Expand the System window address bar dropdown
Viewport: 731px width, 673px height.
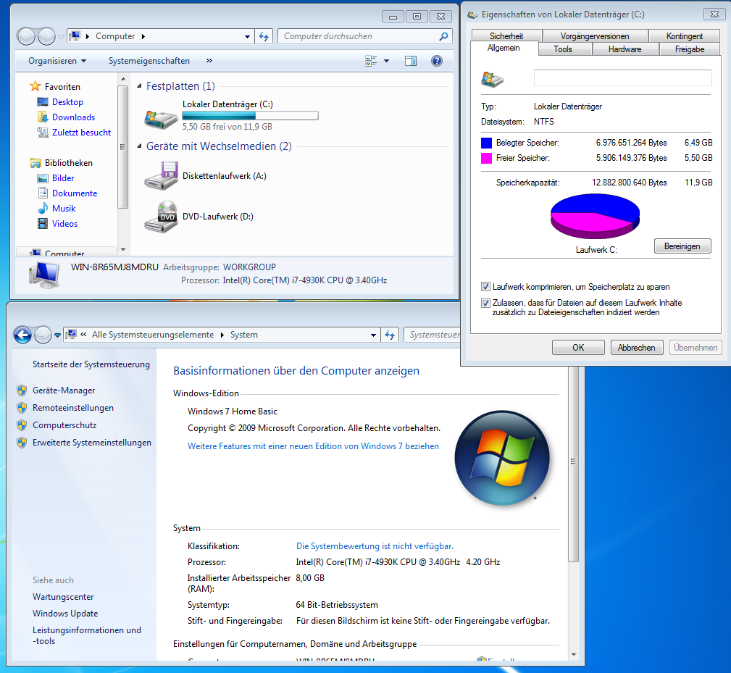tap(373, 335)
